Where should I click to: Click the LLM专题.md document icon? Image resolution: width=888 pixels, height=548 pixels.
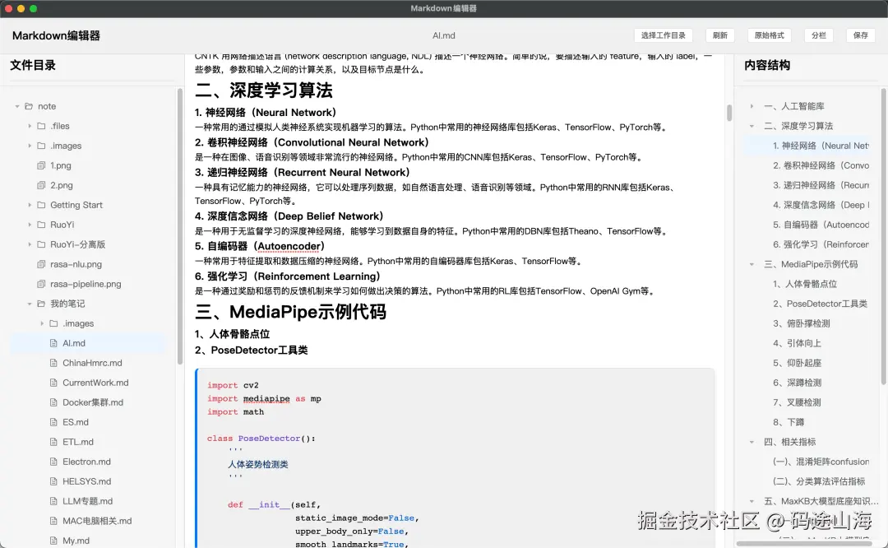(53, 501)
